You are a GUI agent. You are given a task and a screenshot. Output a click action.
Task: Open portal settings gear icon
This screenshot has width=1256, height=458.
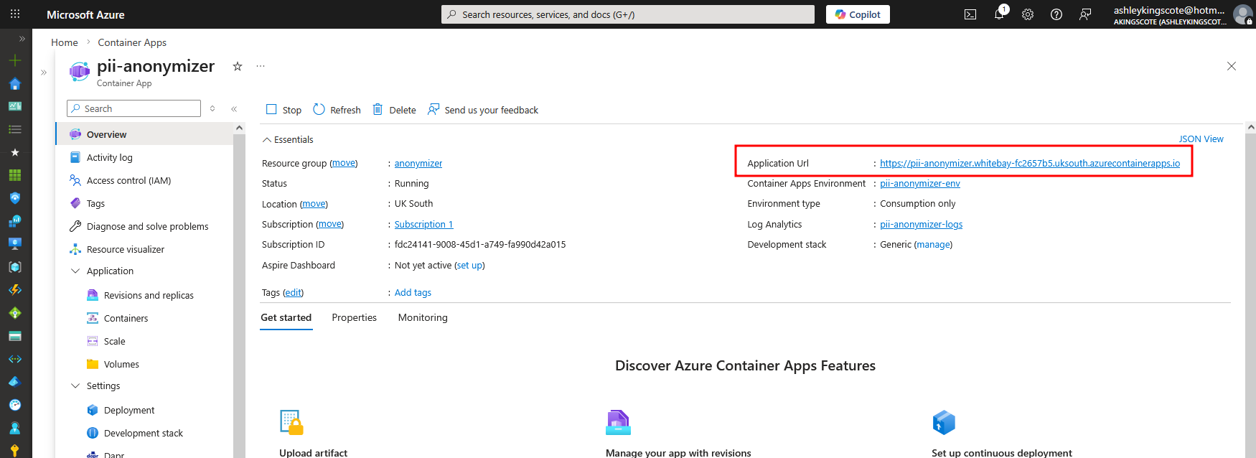point(1028,14)
